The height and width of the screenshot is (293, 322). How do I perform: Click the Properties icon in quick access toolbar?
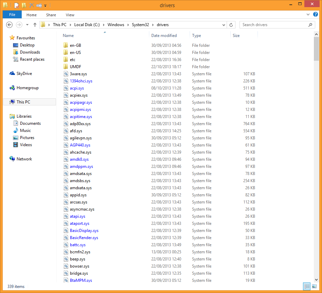point(17,5)
